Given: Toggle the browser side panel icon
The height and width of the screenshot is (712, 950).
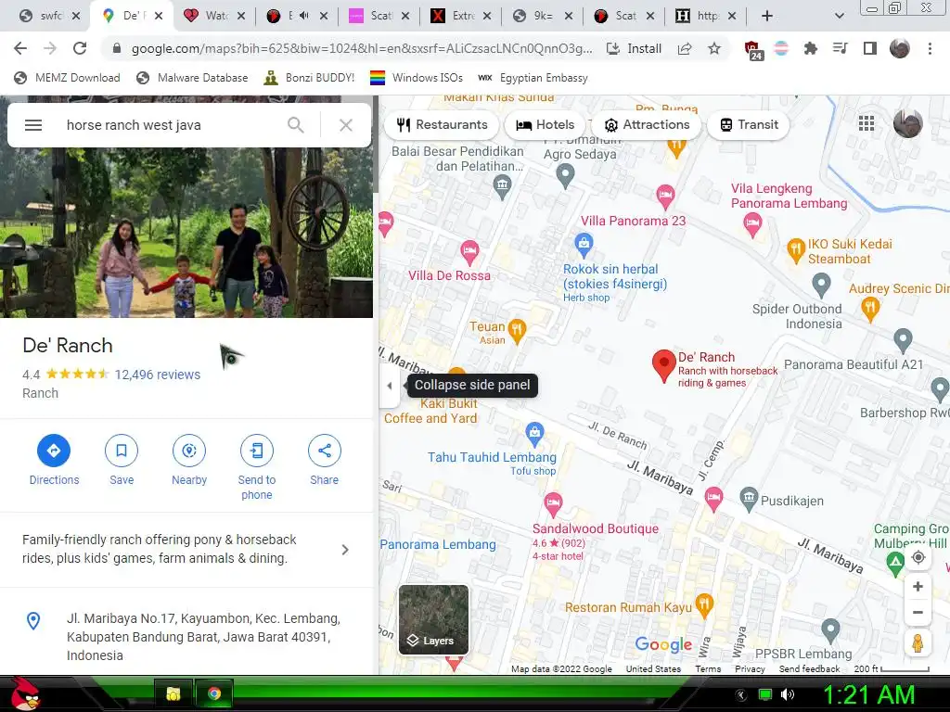Looking at the screenshot, I should point(870,48).
